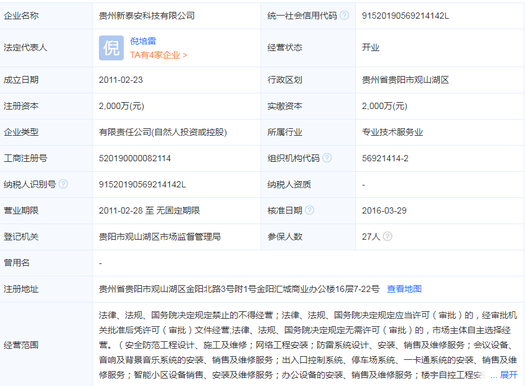Viewport: 525px width, 386px height.
Task: Open the TA有4家企业 link
Action: 159,55
